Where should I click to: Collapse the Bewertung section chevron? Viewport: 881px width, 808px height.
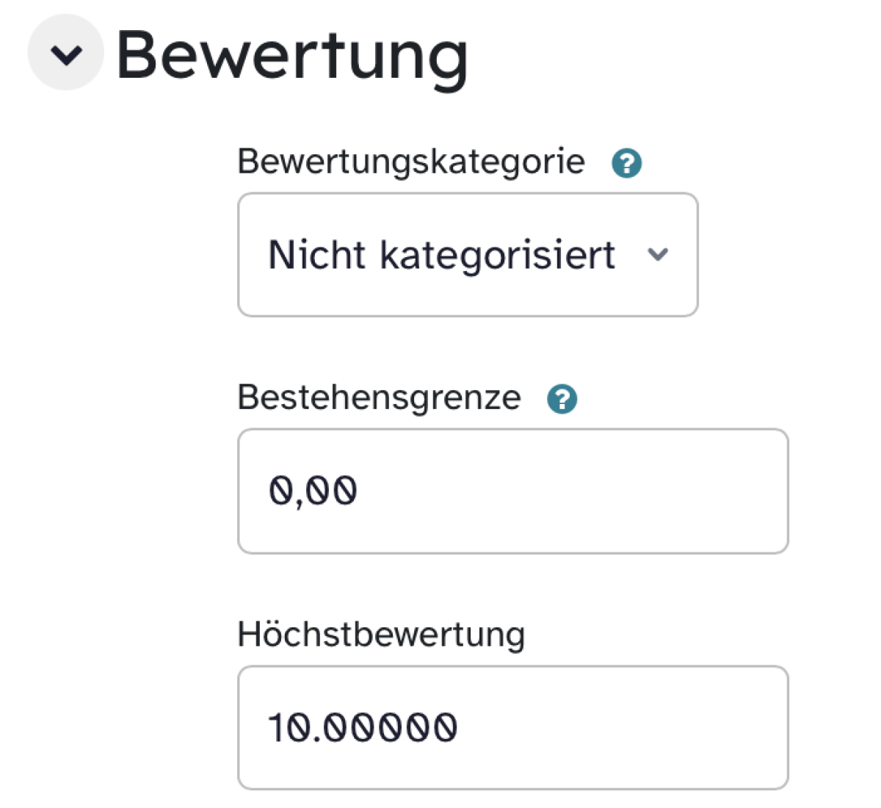(66, 53)
